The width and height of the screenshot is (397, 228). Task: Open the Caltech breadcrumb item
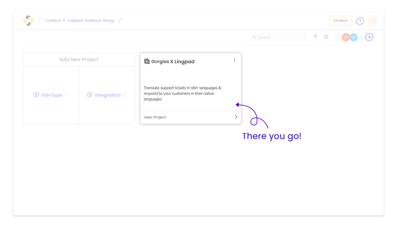coord(53,20)
